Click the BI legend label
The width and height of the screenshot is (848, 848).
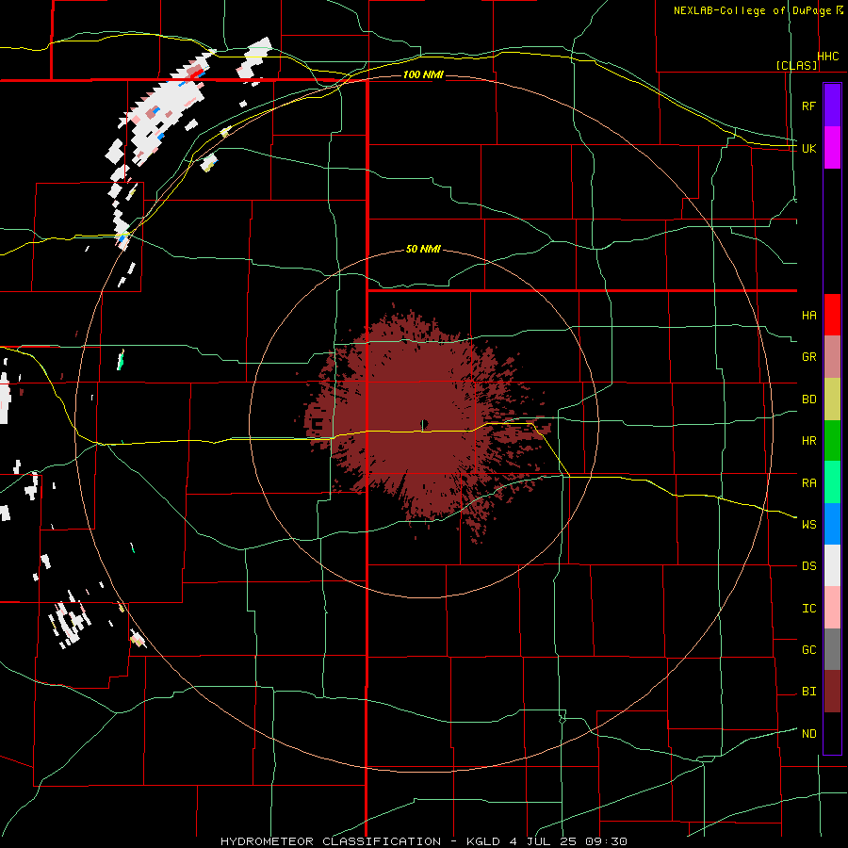tap(808, 692)
